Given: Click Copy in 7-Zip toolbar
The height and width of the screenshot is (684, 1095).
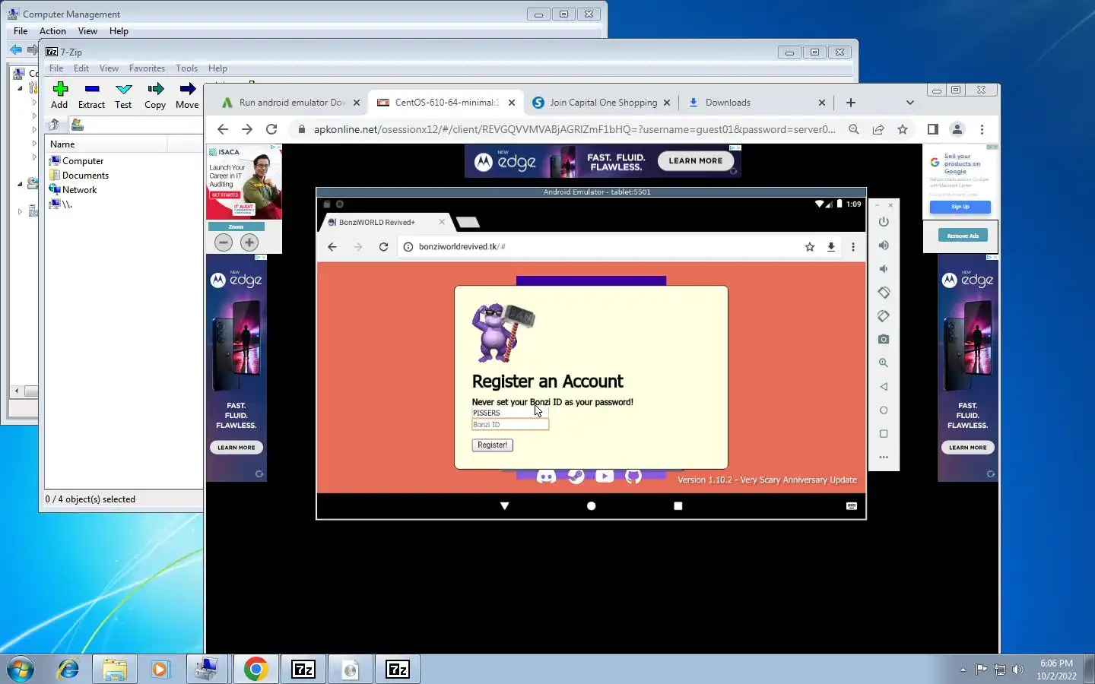Looking at the screenshot, I should tap(155, 96).
